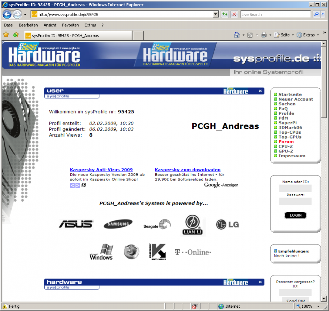329x311 pixels.
Task: Close the user section with X
Action: 260,91
